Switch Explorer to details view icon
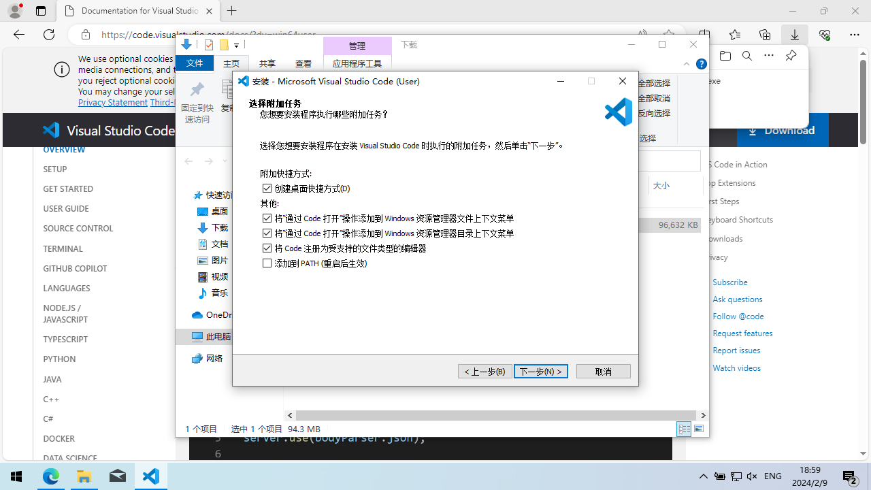The width and height of the screenshot is (871, 490). click(684, 429)
